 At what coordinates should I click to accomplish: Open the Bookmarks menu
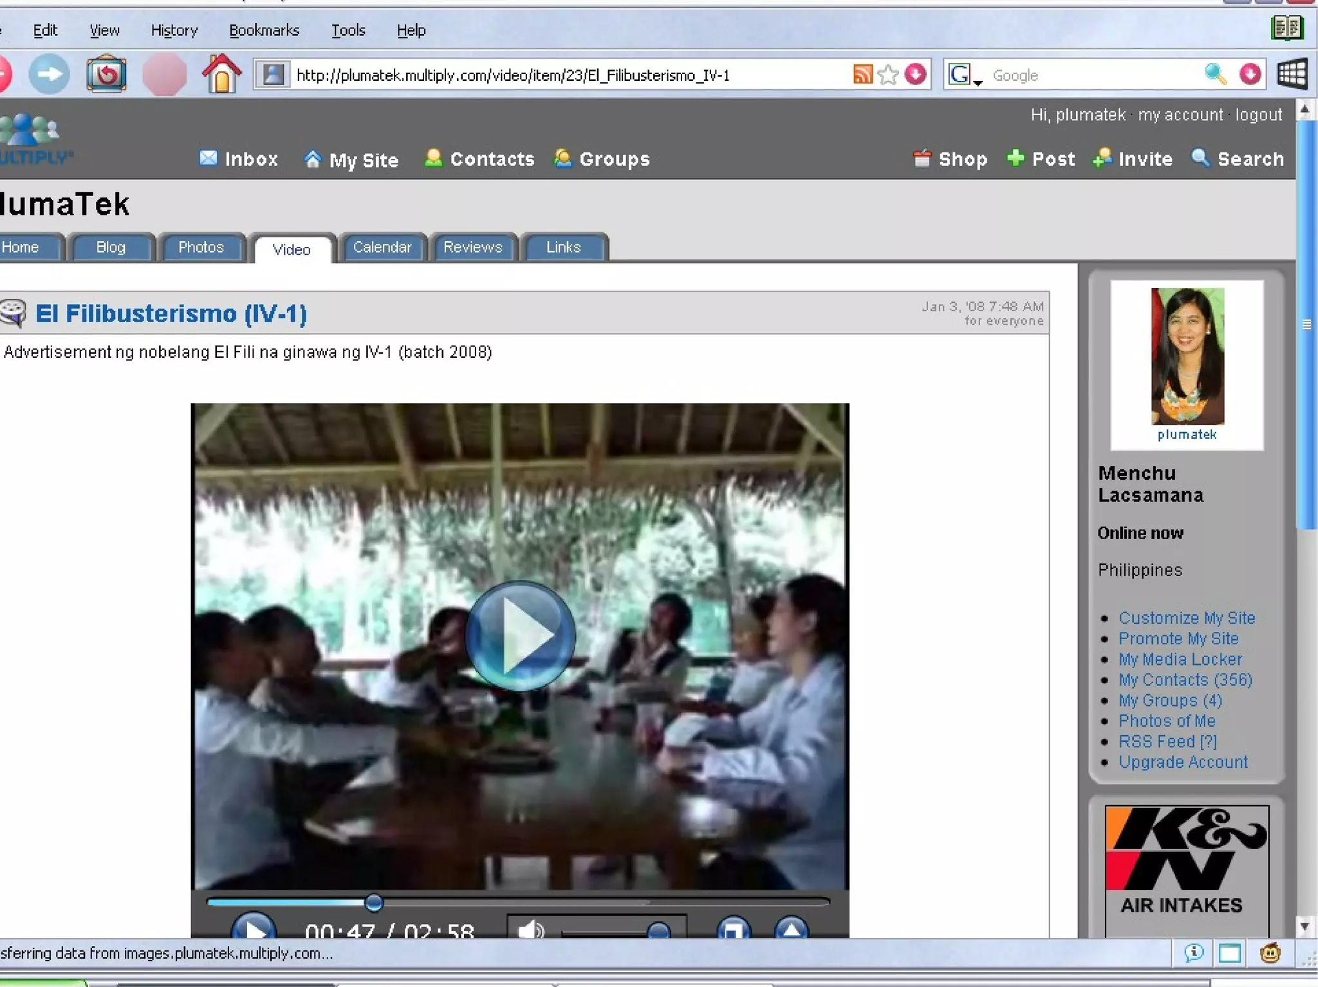coord(264,30)
